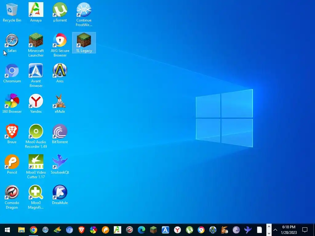Open File Explorer from the taskbar
The width and height of the screenshot is (315, 236).
coord(21,230)
